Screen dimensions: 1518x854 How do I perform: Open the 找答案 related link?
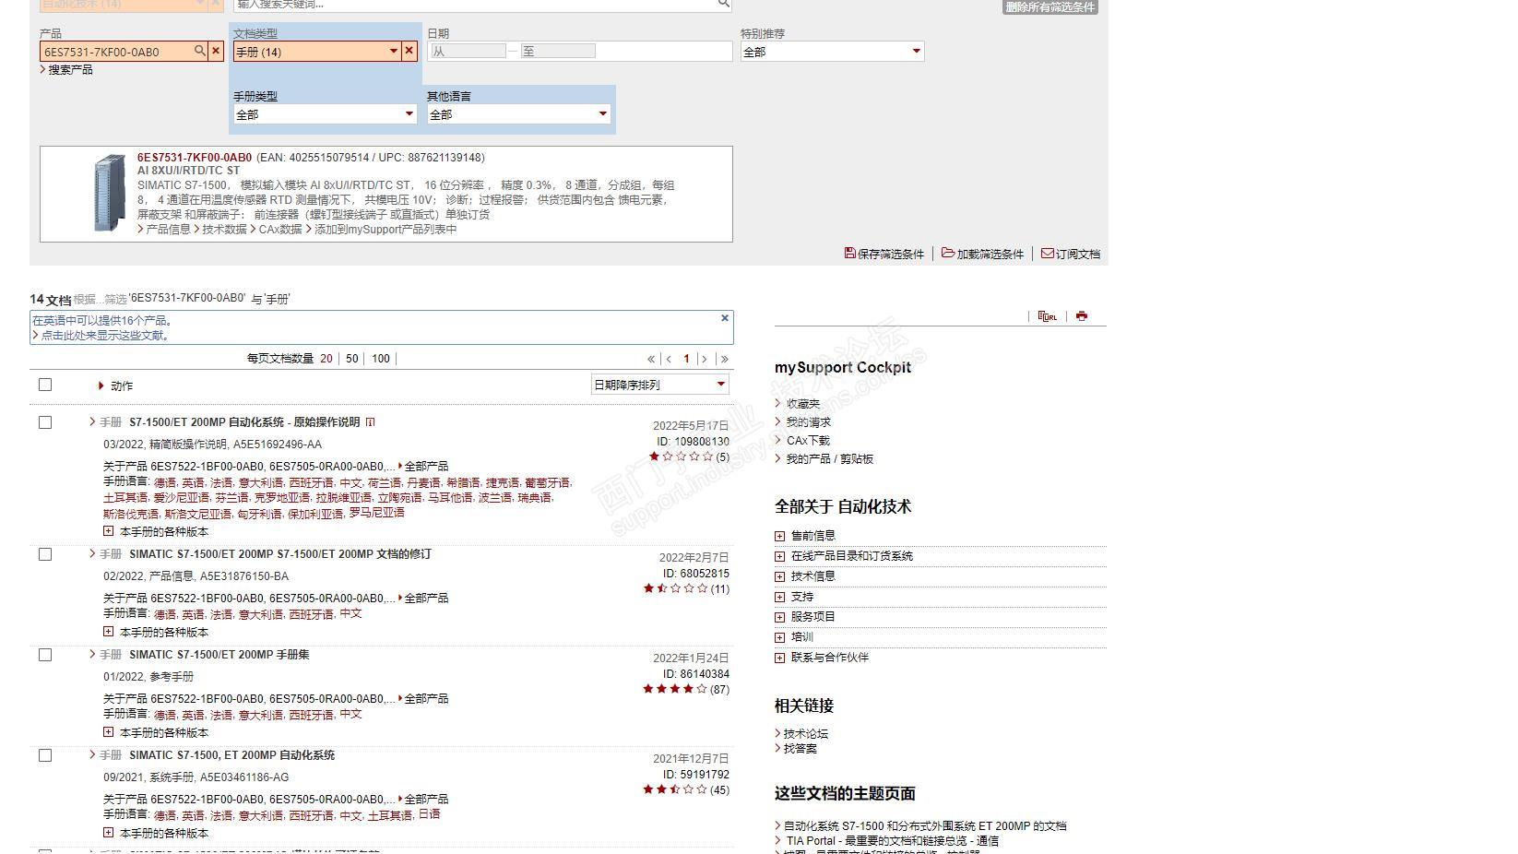pos(801,749)
